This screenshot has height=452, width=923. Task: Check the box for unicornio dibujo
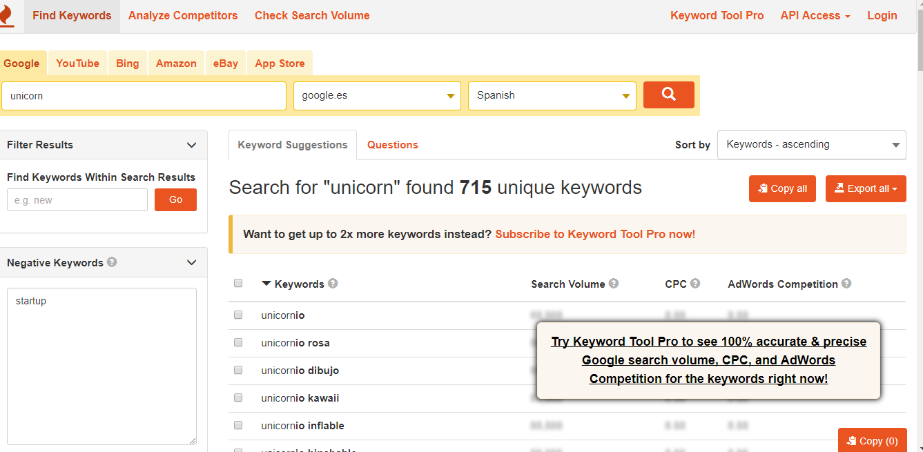pos(238,370)
